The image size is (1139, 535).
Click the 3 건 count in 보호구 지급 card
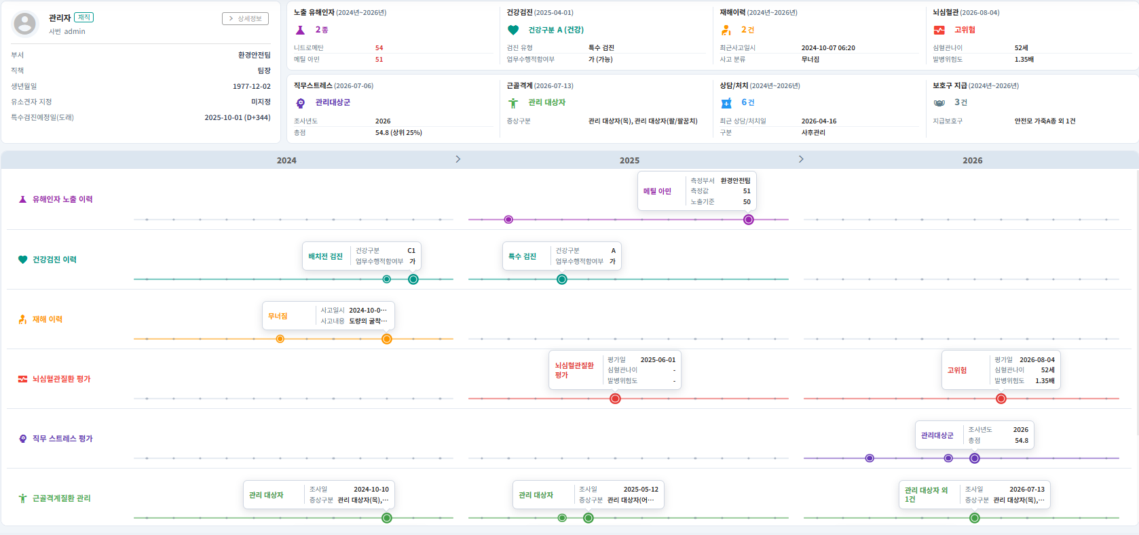coord(960,102)
